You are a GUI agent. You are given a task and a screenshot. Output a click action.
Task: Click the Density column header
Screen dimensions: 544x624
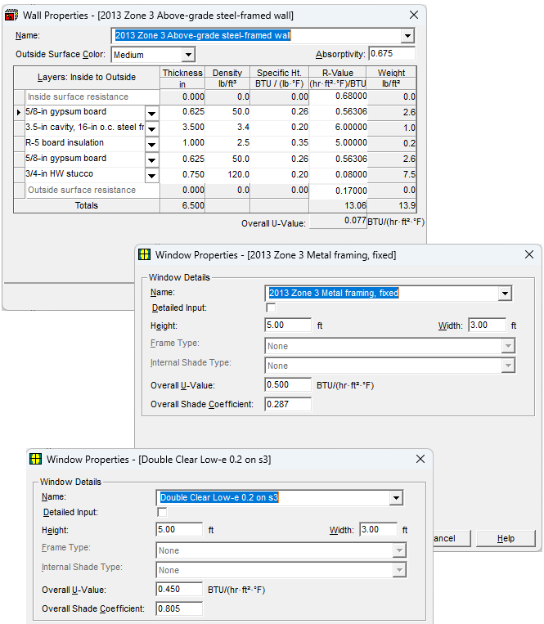point(227,73)
